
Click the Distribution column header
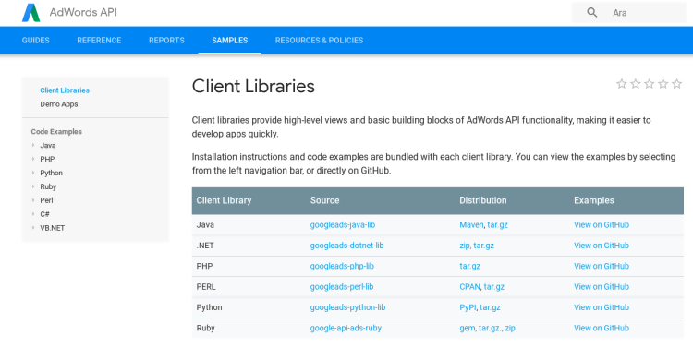point(482,200)
